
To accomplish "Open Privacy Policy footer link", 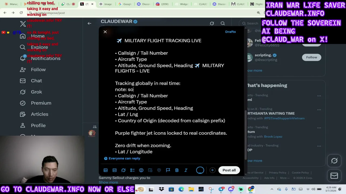I will [x=277, y=173].
